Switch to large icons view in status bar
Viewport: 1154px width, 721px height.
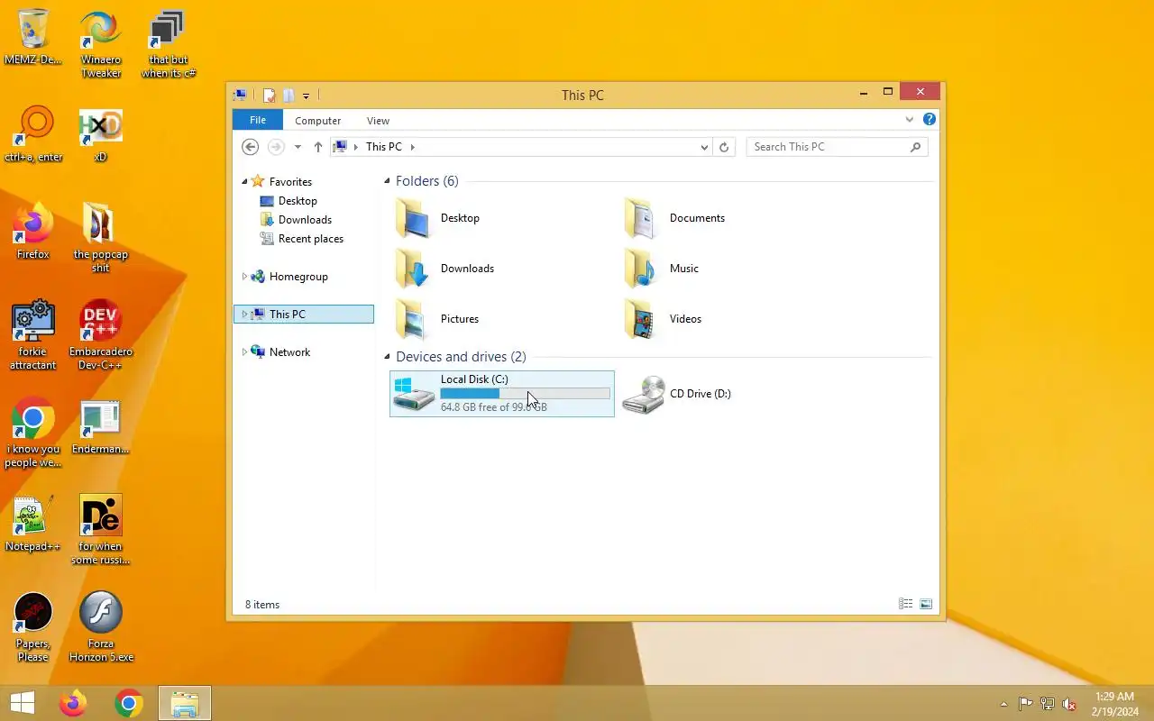926,604
